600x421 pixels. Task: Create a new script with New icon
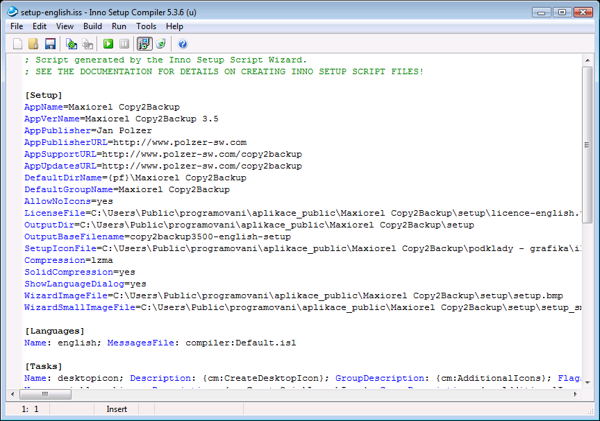click(17, 44)
